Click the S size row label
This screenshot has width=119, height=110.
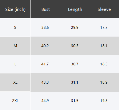15,27
